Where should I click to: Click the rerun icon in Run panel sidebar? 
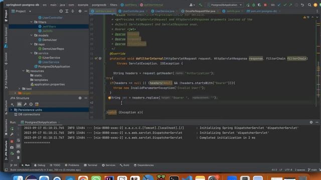tap(12, 129)
